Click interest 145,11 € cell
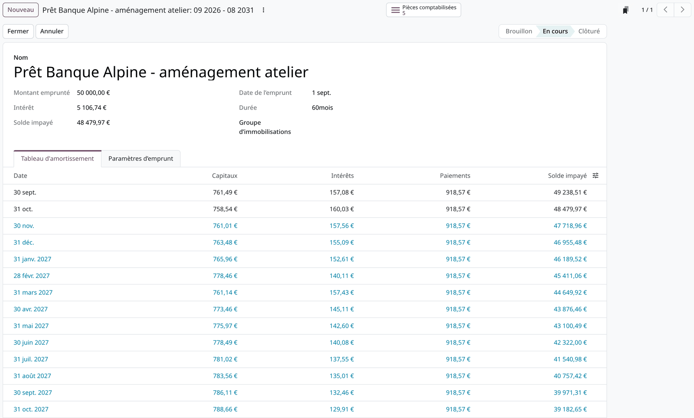 click(x=342, y=309)
